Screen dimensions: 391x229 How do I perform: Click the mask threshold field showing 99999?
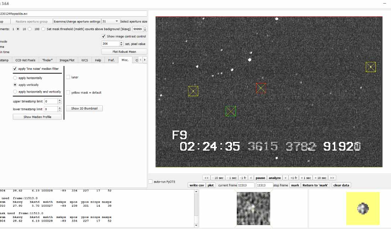(x=138, y=29)
